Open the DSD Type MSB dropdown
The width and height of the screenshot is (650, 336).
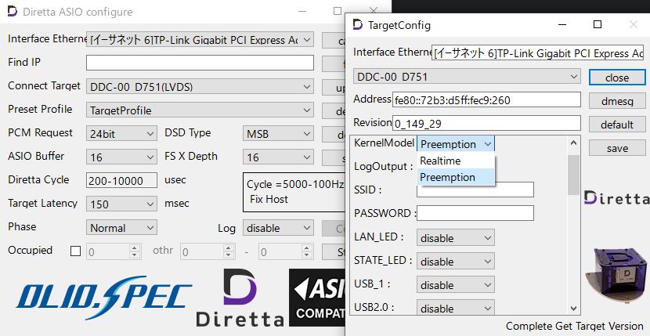click(278, 134)
